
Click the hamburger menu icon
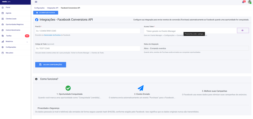point(36,2)
